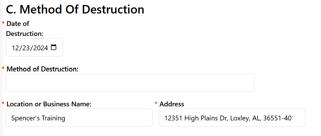Click the "12351 High Plains Dr" street text
This screenshot has height=136, width=321.
point(195,118)
